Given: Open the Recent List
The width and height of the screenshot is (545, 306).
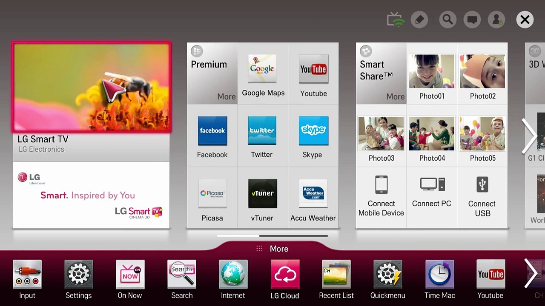Looking at the screenshot, I should point(336,280).
